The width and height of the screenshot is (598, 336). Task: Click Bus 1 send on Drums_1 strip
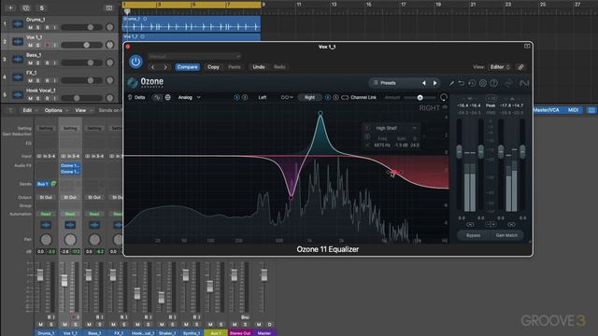(x=43, y=184)
